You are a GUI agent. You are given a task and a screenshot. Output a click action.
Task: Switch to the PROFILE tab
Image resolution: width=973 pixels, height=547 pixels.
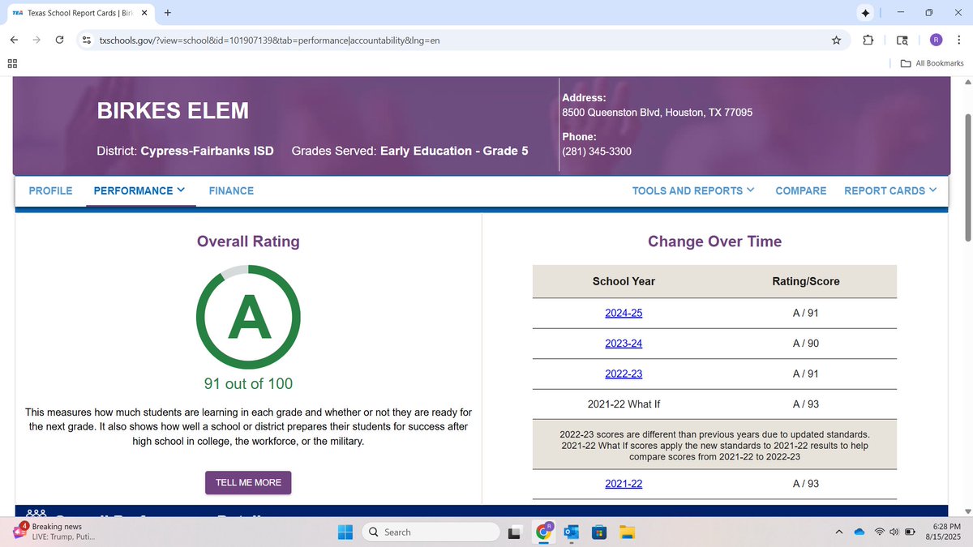pos(50,190)
